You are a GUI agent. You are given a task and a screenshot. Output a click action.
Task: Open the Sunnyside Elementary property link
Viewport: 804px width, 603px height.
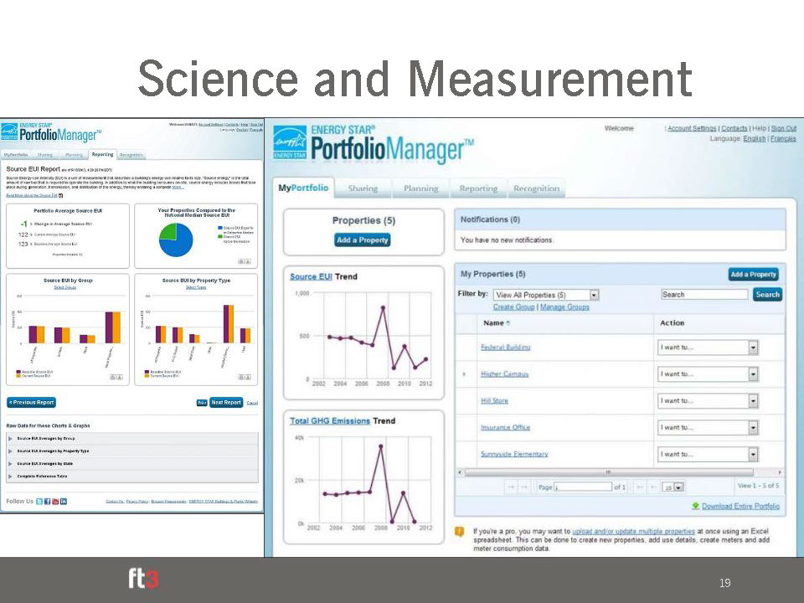point(514,454)
